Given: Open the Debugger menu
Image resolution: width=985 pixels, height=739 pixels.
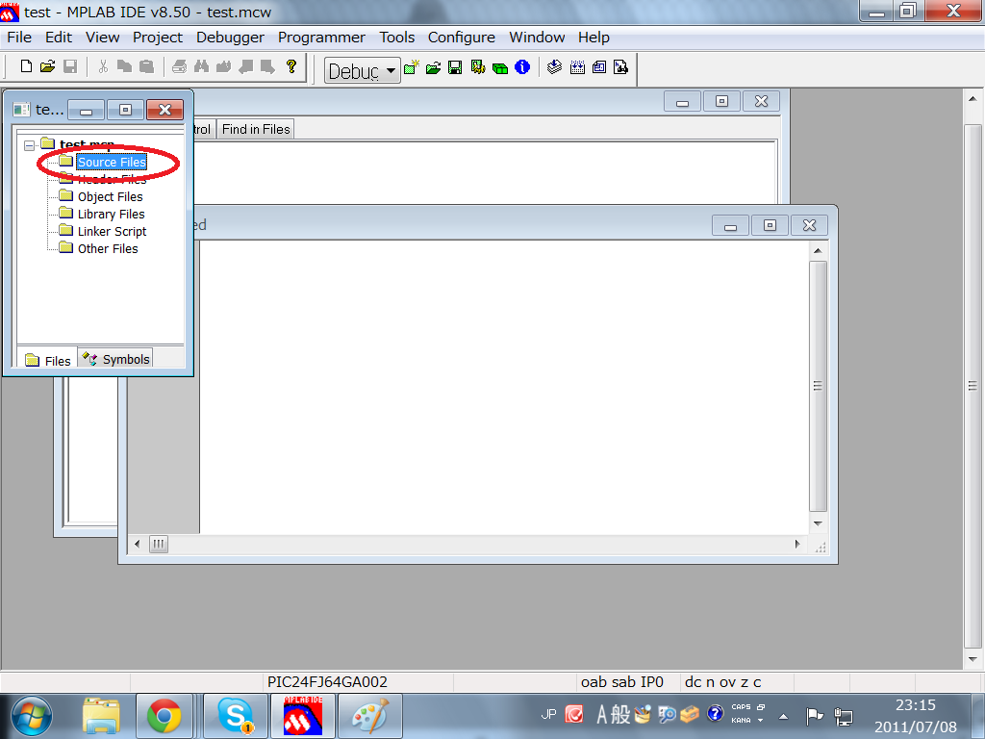Looking at the screenshot, I should [230, 38].
